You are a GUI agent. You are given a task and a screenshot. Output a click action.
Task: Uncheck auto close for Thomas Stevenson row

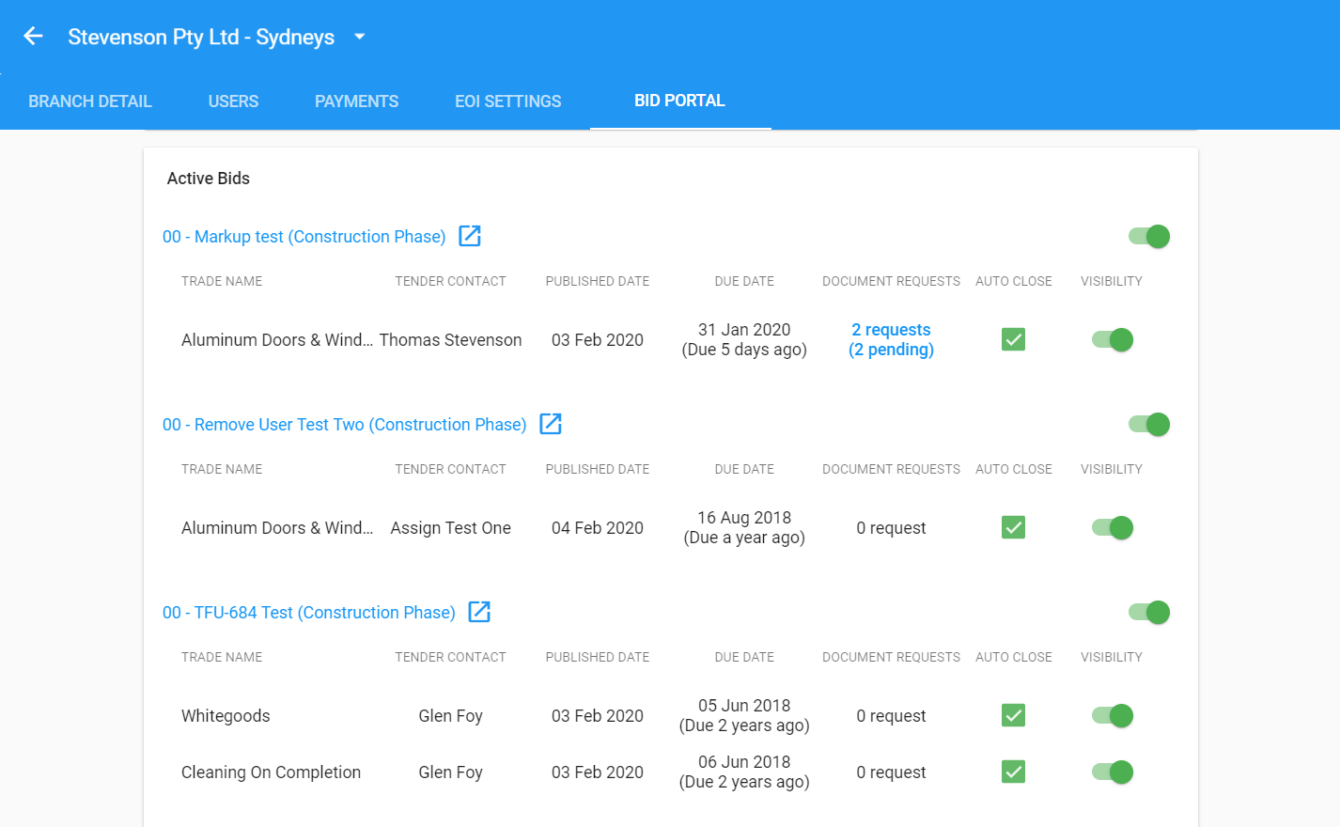pos(1013,339)
